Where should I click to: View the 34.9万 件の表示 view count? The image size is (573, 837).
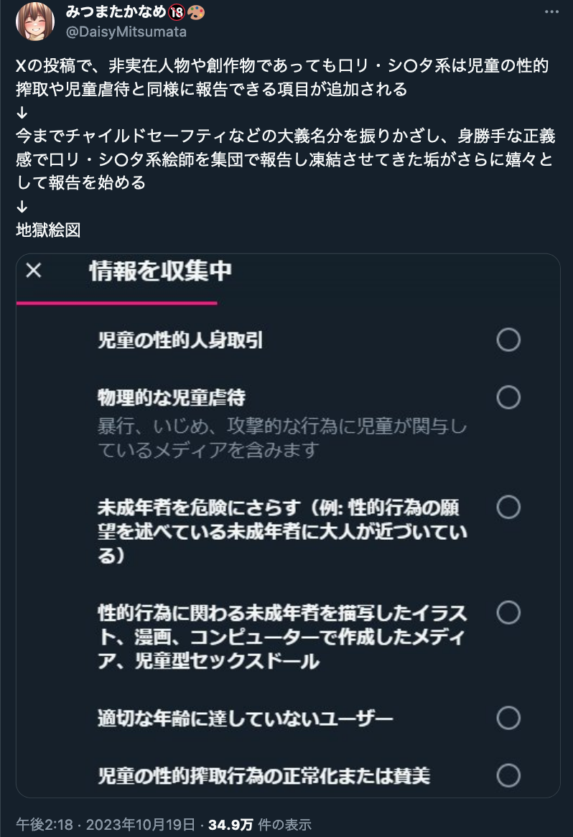pyautogui.click(x=260, y=824)
